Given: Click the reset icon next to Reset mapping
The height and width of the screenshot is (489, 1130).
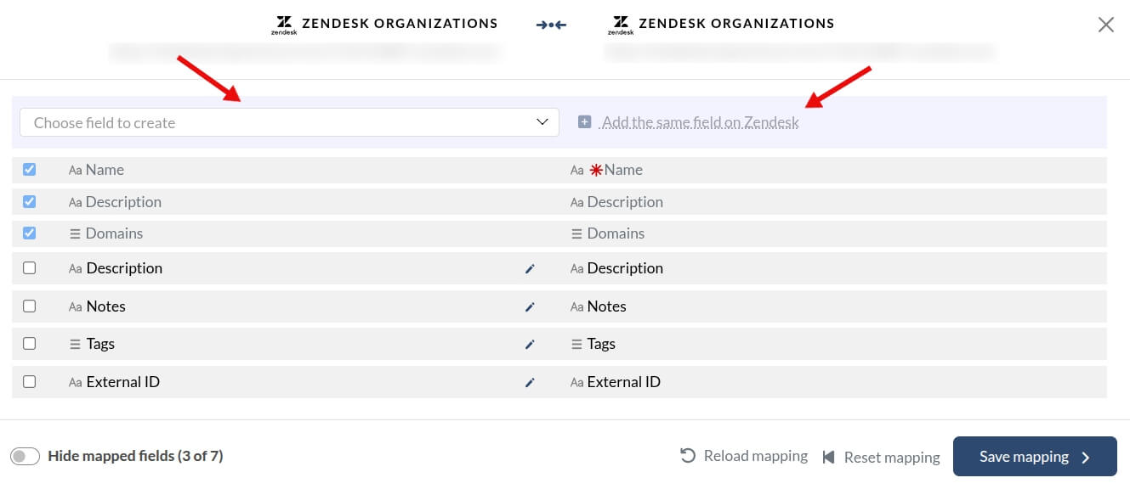Looking at the screenshot, I should (x=828, y=458).
